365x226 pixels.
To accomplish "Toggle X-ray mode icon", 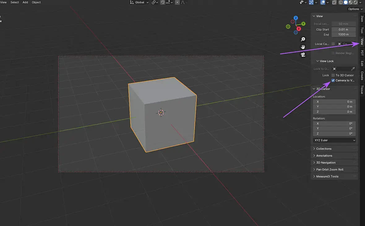I will [x=334, y=2].
